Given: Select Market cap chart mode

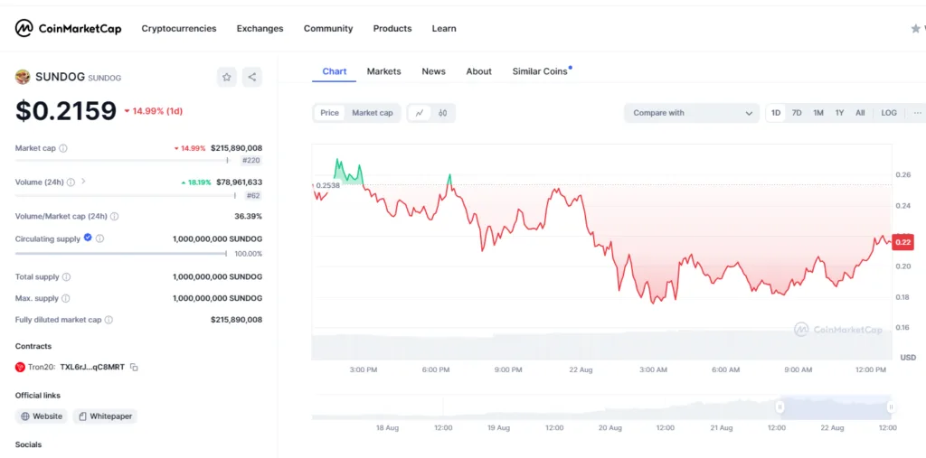Looking at the screenshot, I should coord(372,113).
